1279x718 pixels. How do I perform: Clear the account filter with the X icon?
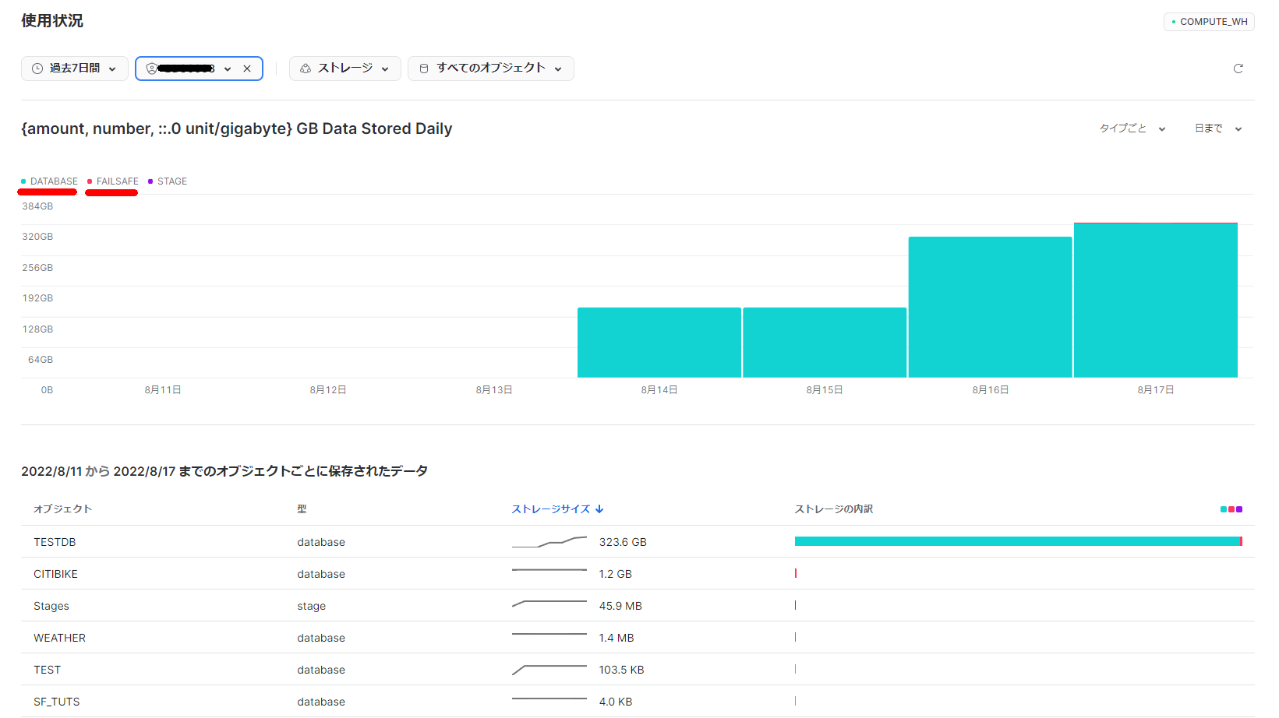pos(247,69)
